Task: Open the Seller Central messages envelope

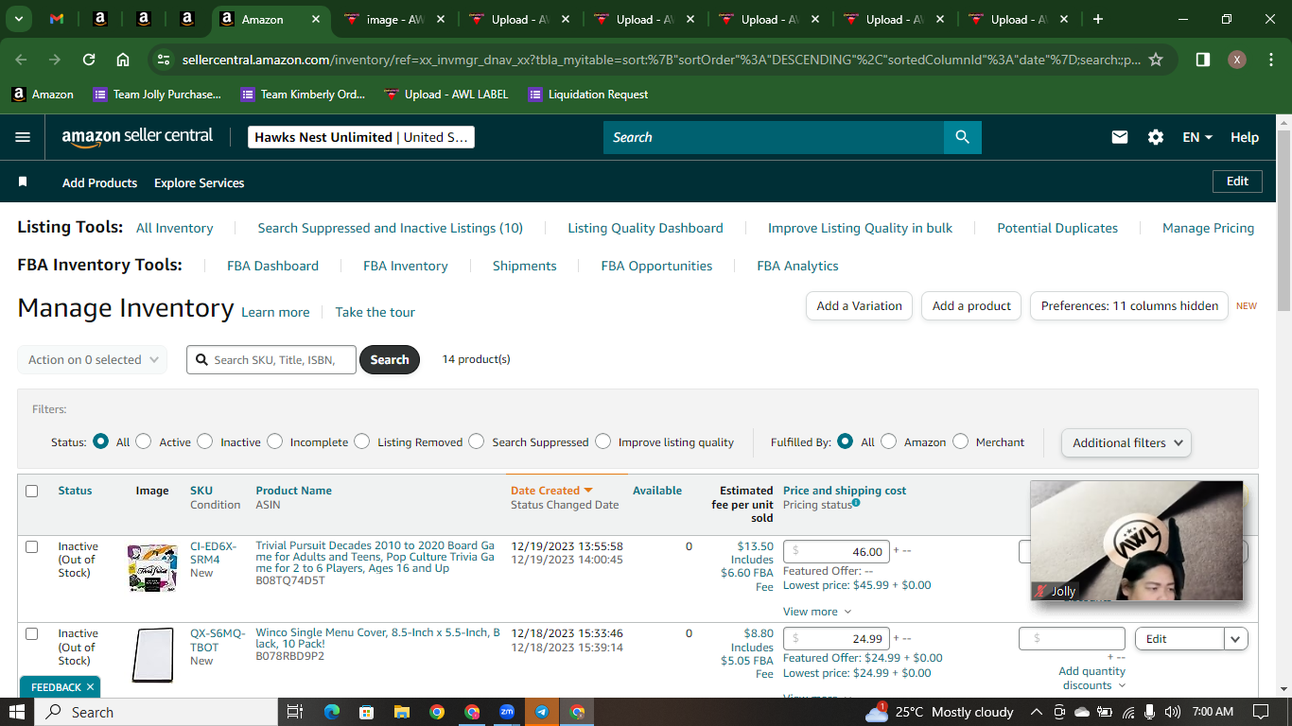Action: [x=1120, y=137]
